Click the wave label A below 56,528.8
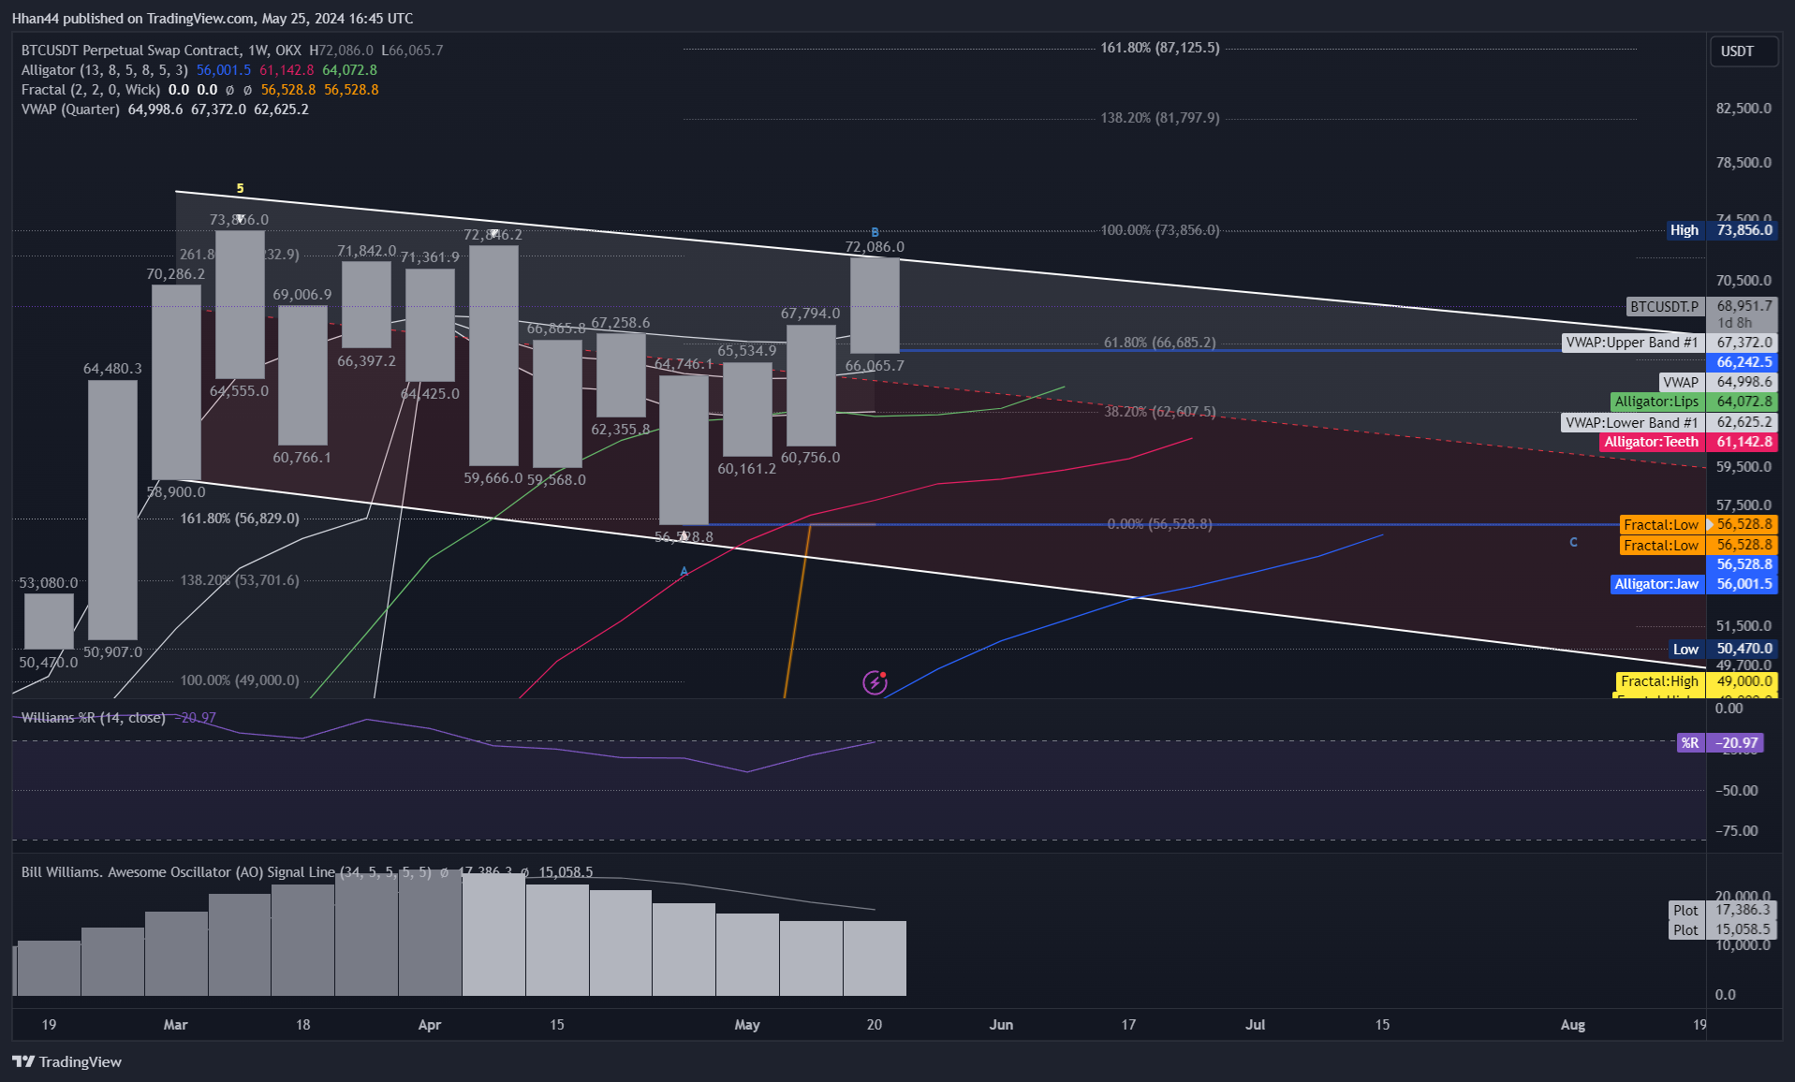 (x=684, y=571)
